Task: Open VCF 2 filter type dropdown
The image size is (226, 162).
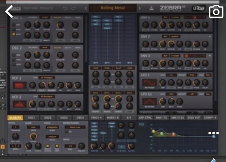Action: 47,97
